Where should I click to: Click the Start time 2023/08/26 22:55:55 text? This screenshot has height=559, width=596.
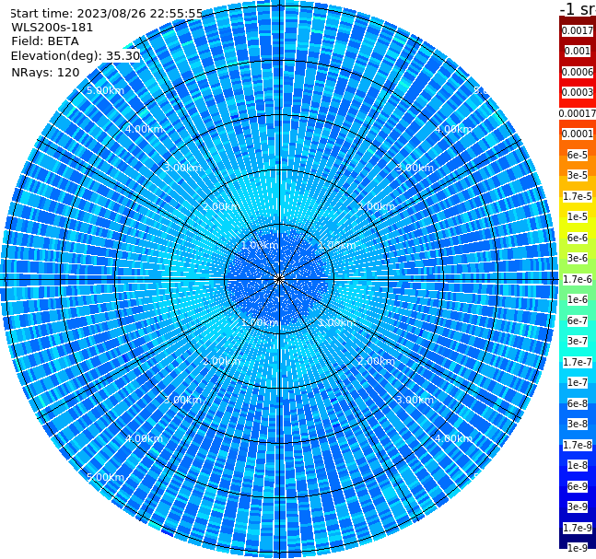pyautogui.click(x=106, y=13)
